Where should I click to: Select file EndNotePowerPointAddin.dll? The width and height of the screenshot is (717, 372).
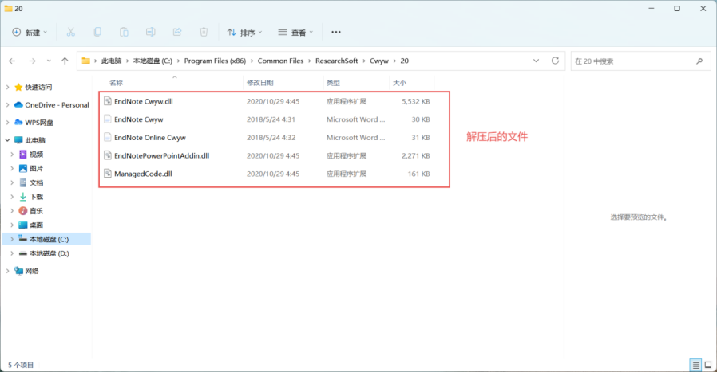162,155
